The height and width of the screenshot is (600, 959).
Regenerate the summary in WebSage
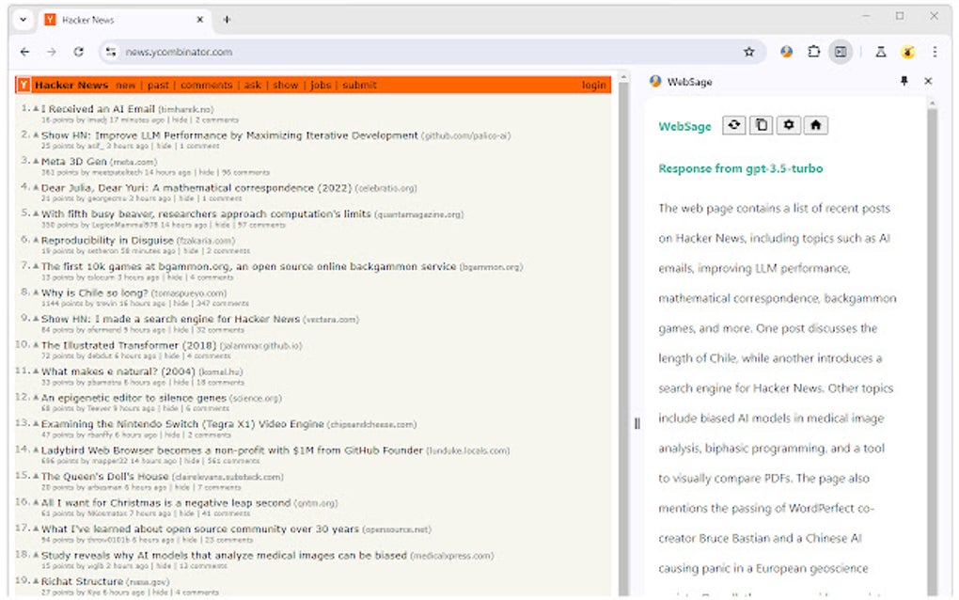[x=733, y=124]
